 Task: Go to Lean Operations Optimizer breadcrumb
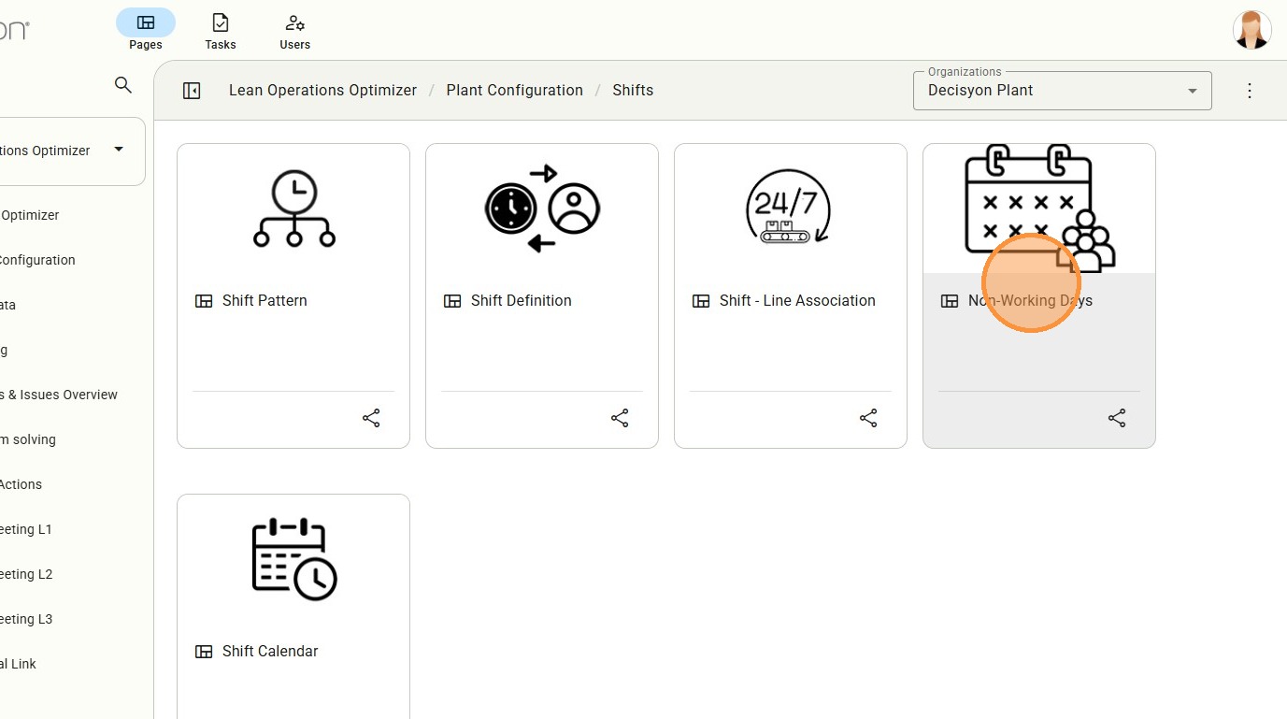pos(322,91)
